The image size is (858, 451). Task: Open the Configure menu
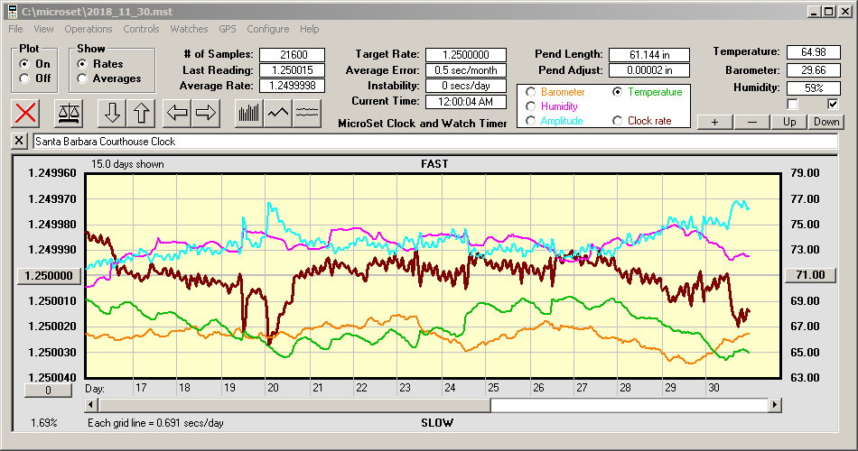(267, 29)
